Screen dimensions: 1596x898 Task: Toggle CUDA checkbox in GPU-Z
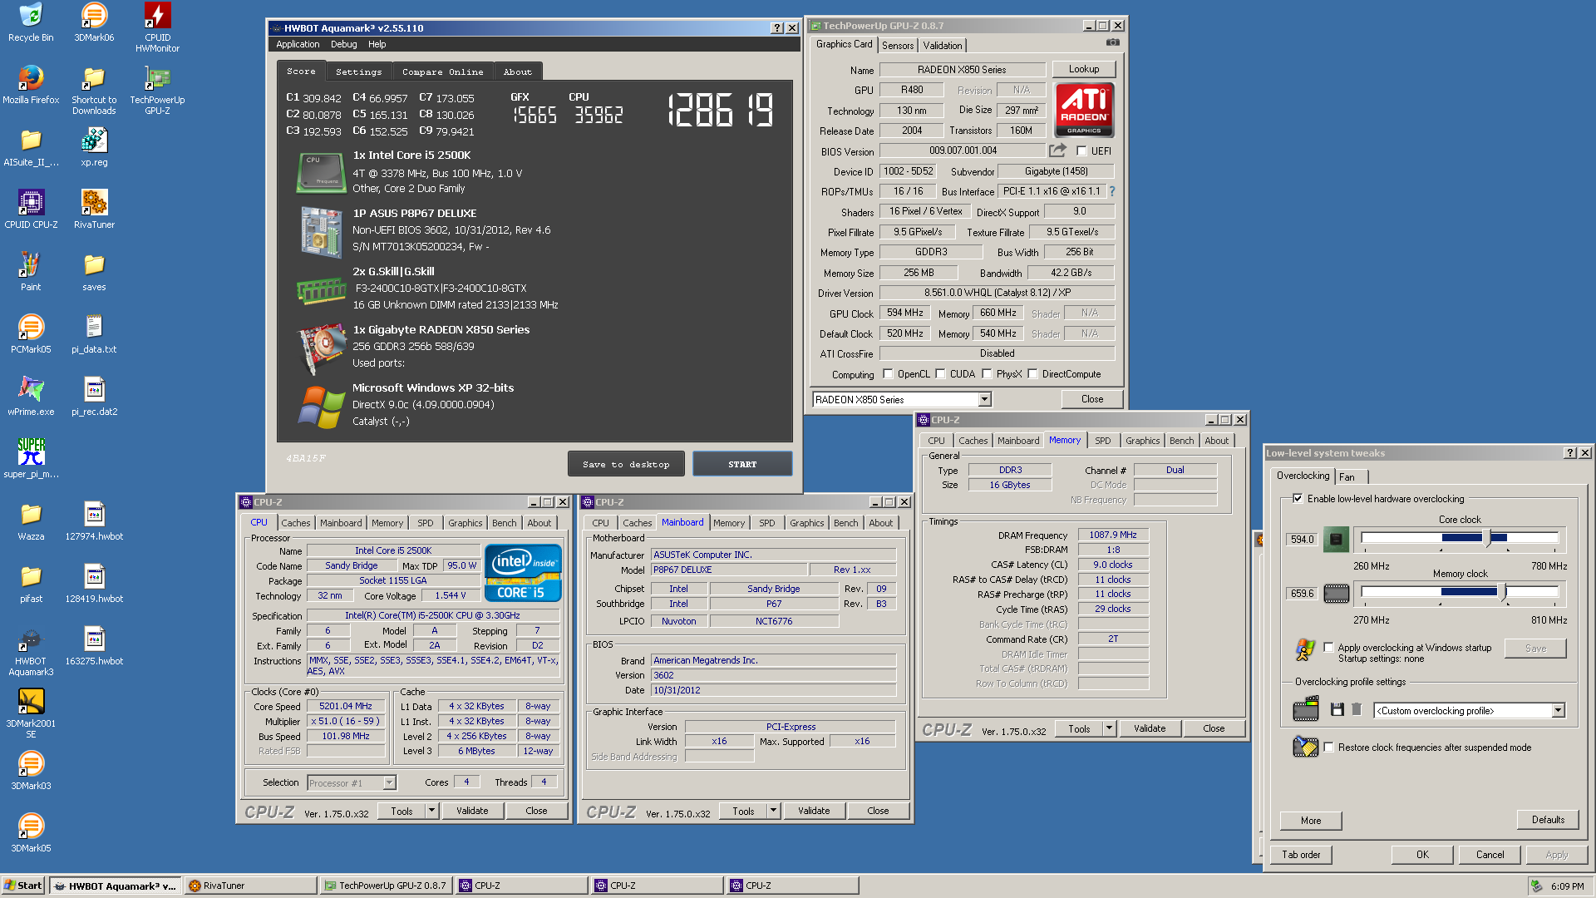pos(940,373)
